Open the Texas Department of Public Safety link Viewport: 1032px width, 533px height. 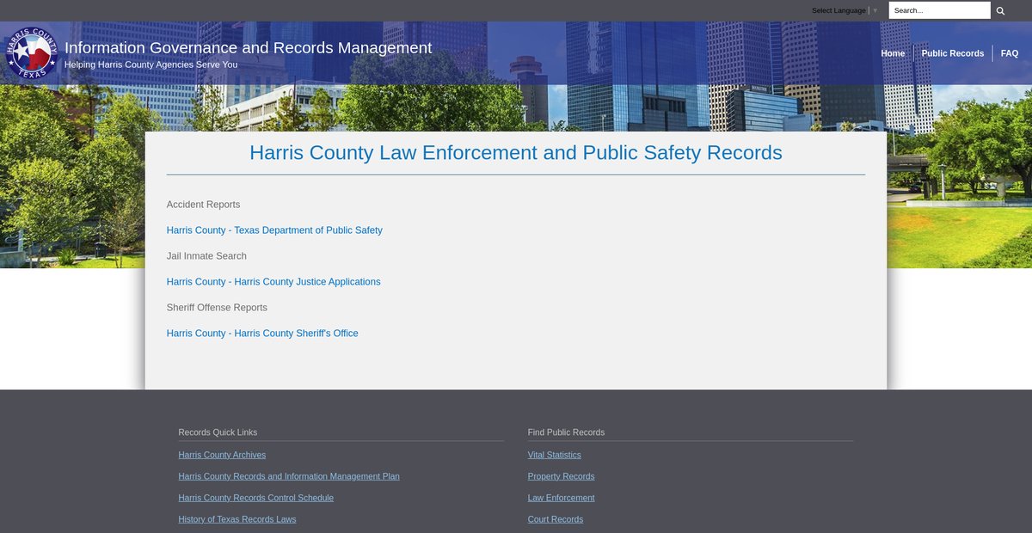coord(274,230)
